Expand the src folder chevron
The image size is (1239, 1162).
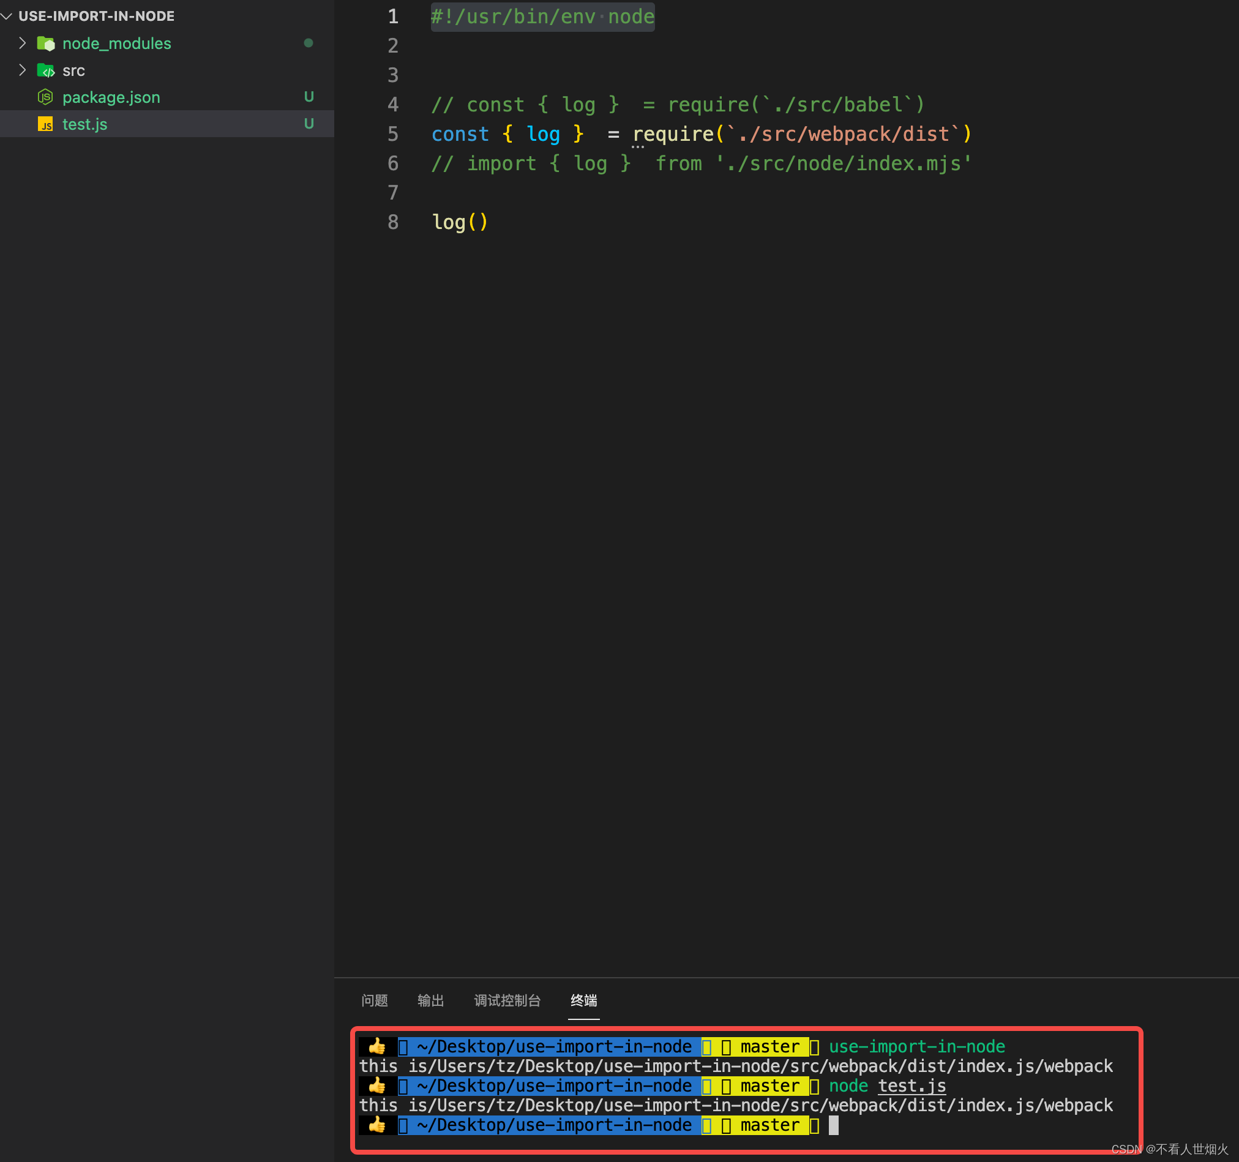coord(23,70)
